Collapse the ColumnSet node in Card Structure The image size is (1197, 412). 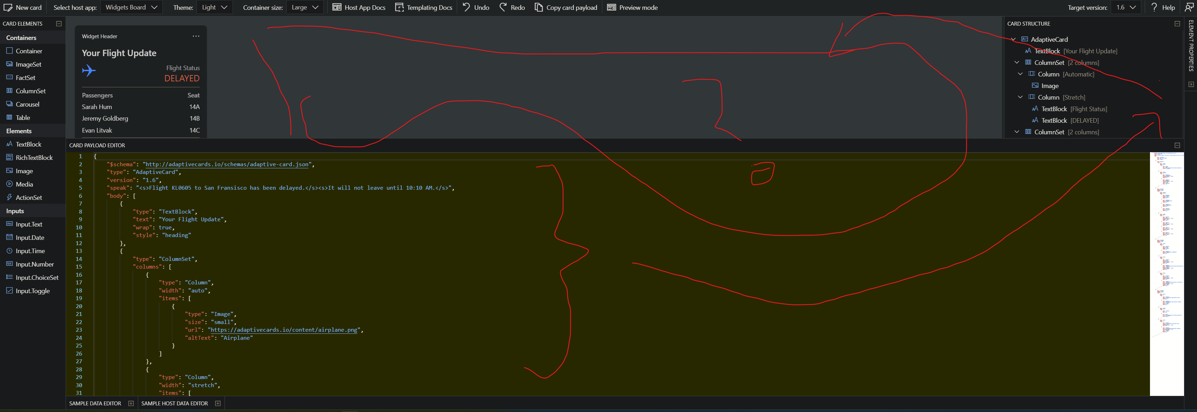pyautogui.click(x=1017, y=62)
